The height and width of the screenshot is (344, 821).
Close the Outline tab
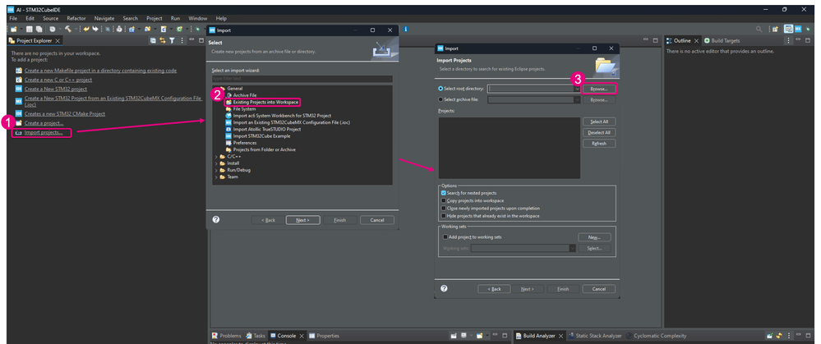pos(696,41)
